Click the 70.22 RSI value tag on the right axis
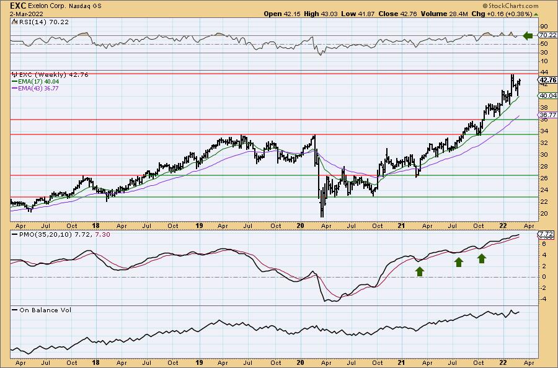This screenshot has width=558, height=368. click(547, 35)
